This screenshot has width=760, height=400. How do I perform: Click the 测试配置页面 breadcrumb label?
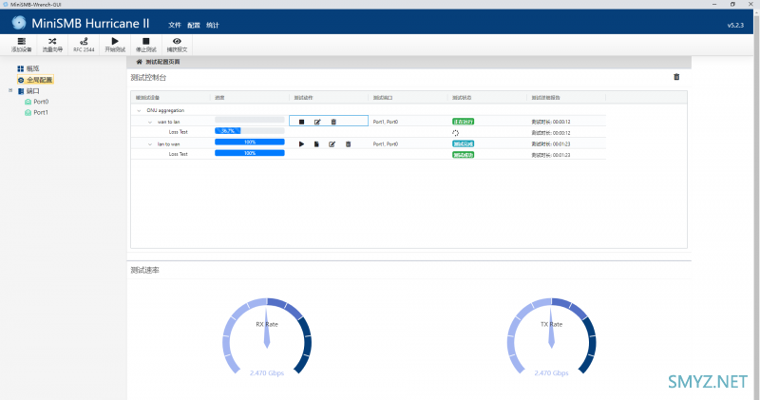click(x=162, y=62)
